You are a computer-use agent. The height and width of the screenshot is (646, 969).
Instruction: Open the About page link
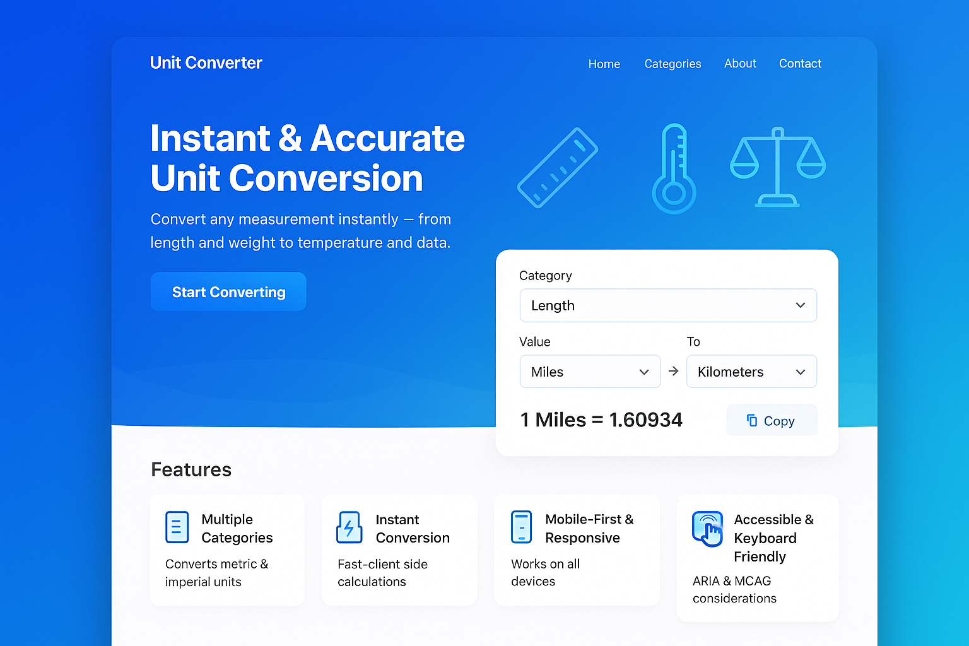[739, 64]
